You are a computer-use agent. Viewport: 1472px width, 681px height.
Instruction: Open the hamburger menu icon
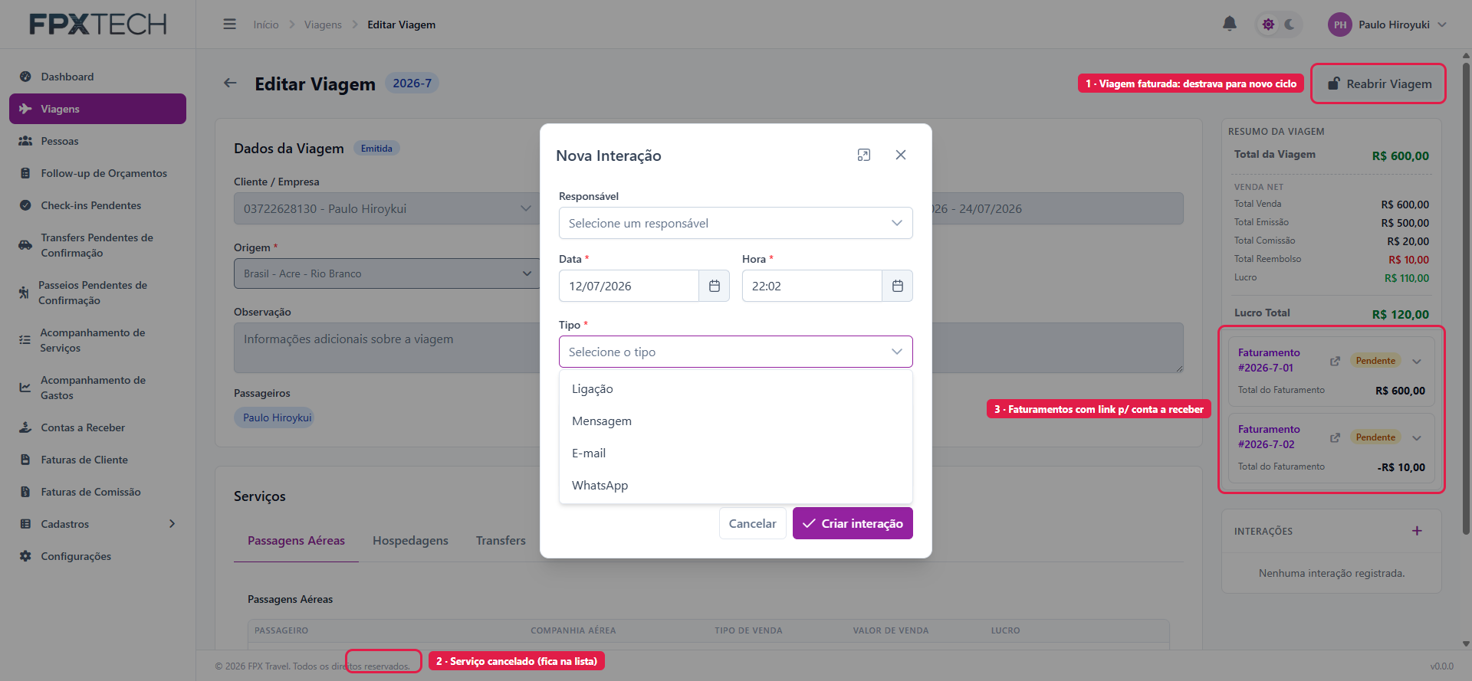(x=229, y=25)
